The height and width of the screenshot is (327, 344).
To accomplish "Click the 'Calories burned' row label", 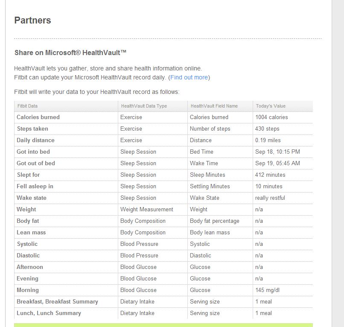I will (x=38, y=117).
